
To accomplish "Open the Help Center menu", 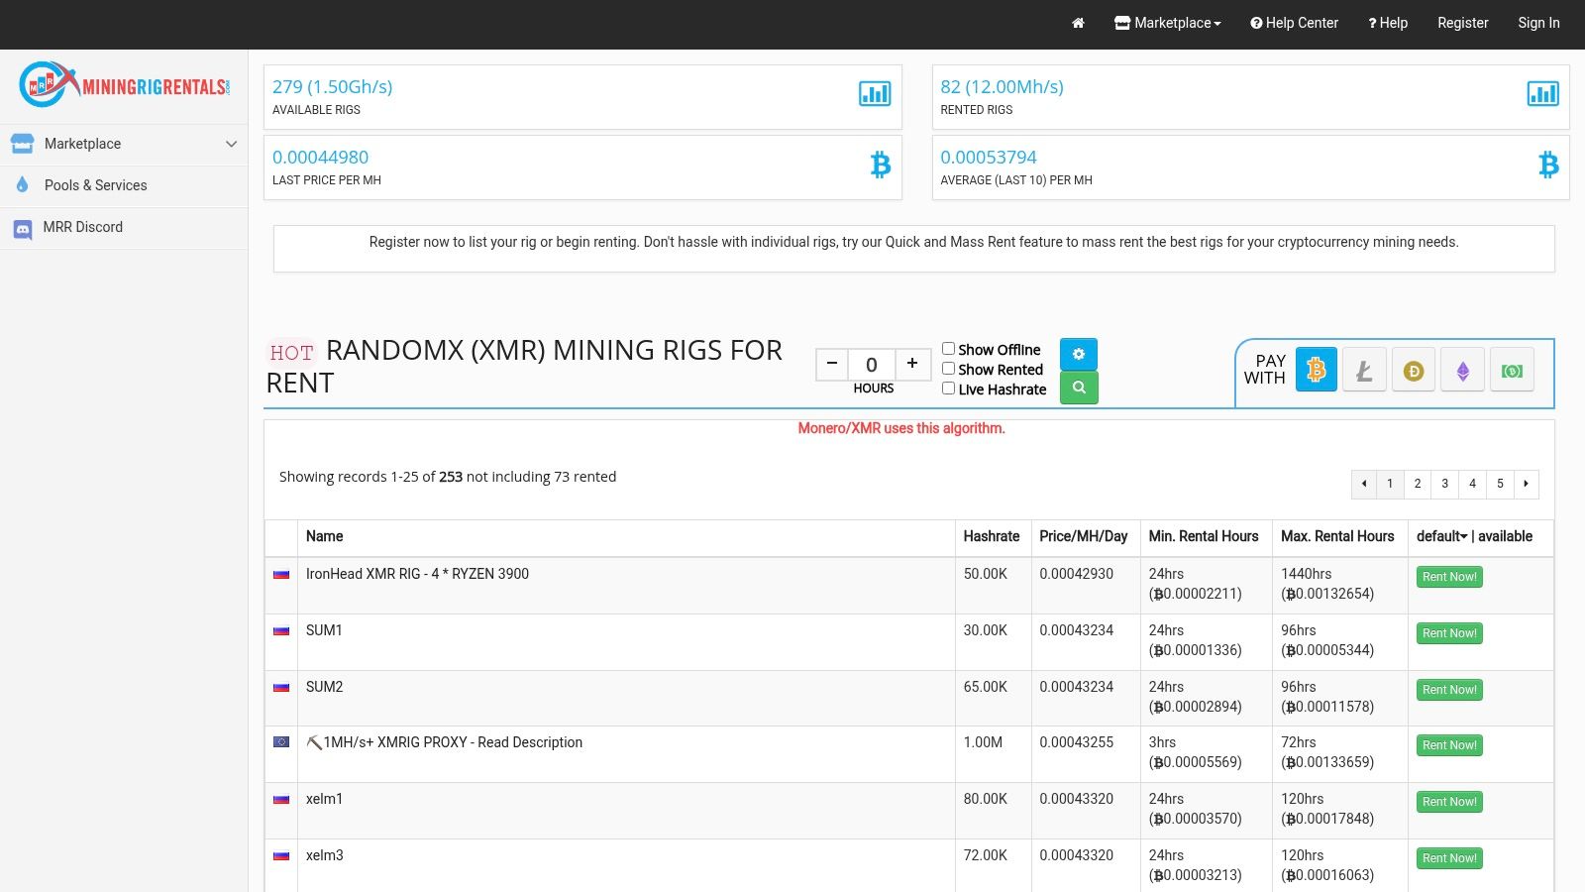I will point(1294,23).
